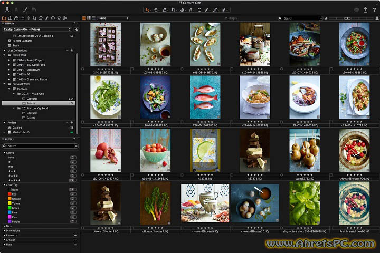Expand the 2014 - Bakery Project tree item
380x253 pixels.
tap(9, 60)
